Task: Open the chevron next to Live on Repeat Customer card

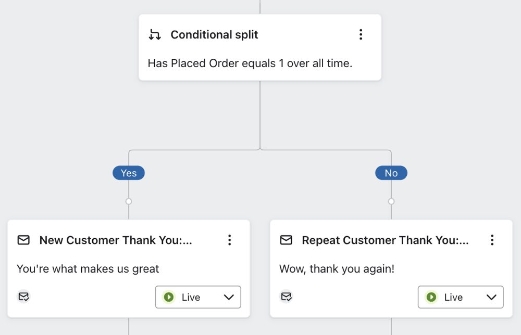Action: 491,297
